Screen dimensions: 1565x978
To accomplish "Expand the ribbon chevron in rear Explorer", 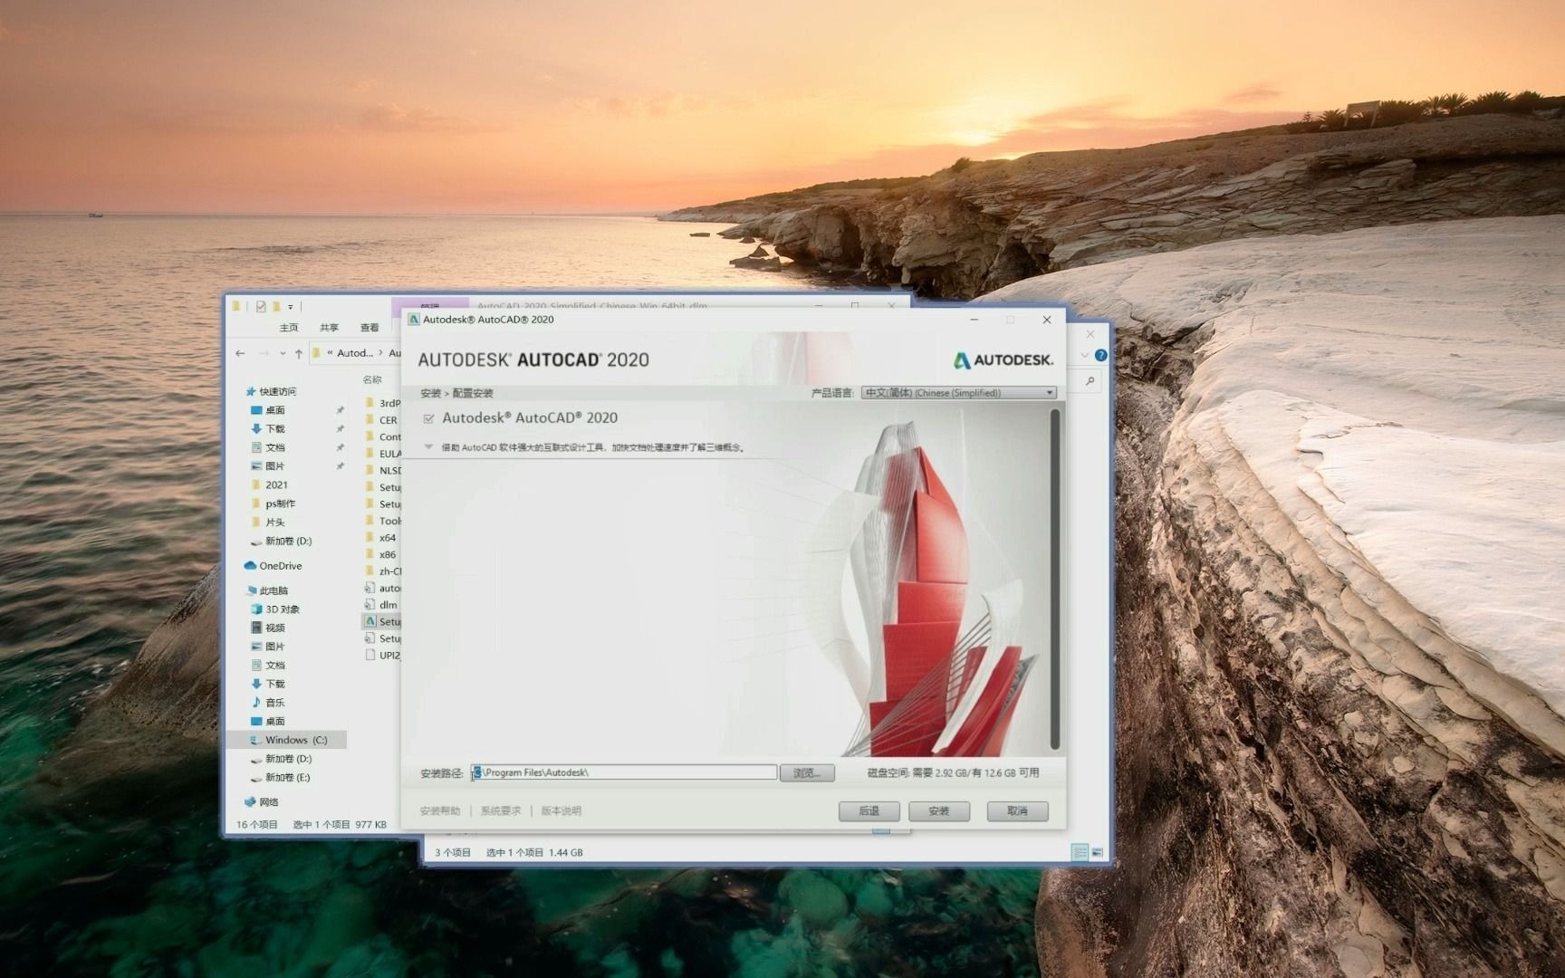I will coord(1085,355).
